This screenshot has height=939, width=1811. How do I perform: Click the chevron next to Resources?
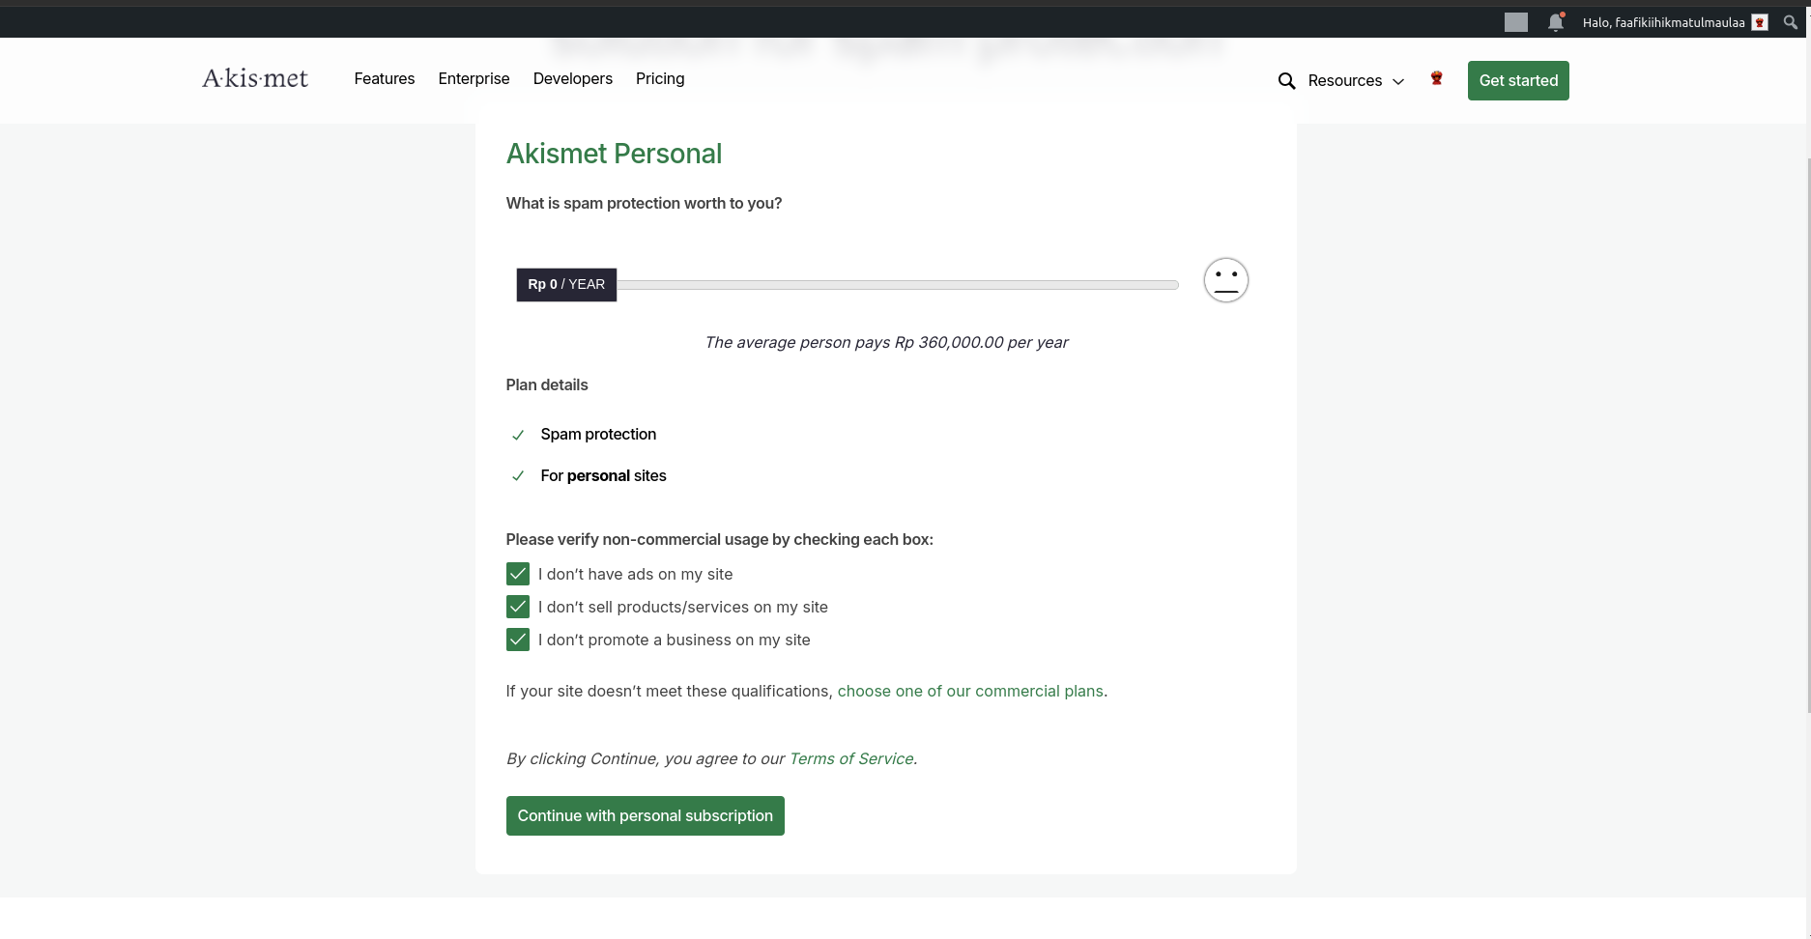[x=1397, y=82]
